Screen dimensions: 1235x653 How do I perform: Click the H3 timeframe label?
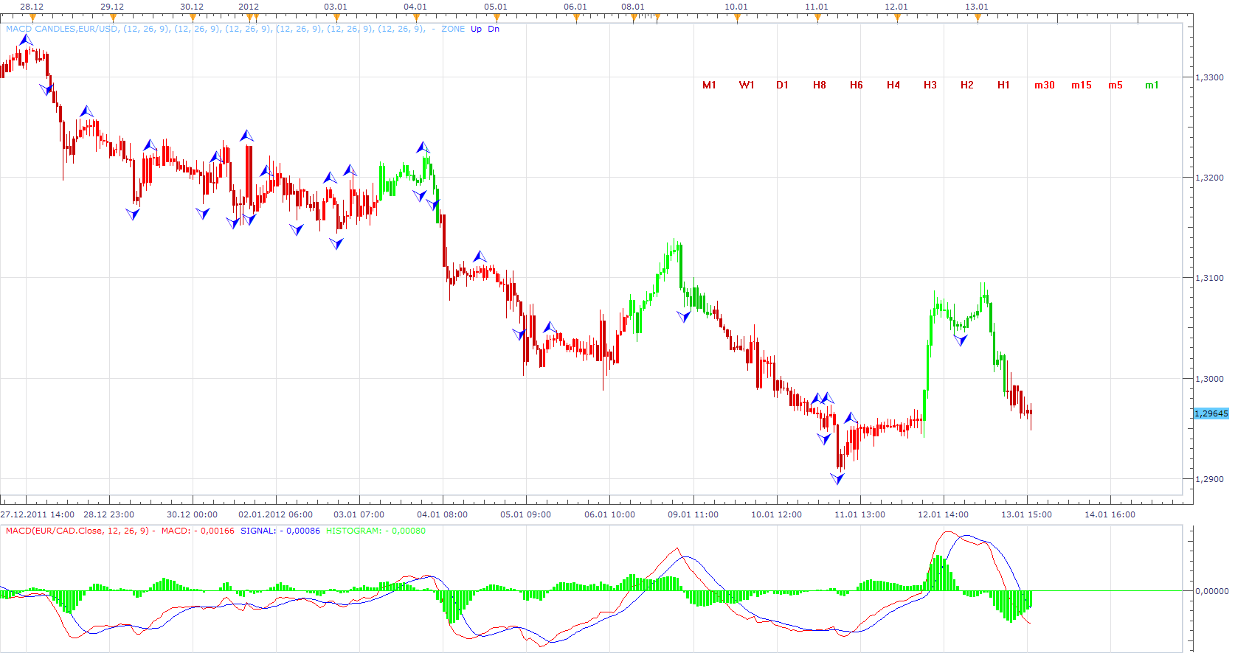coord(930,85)
